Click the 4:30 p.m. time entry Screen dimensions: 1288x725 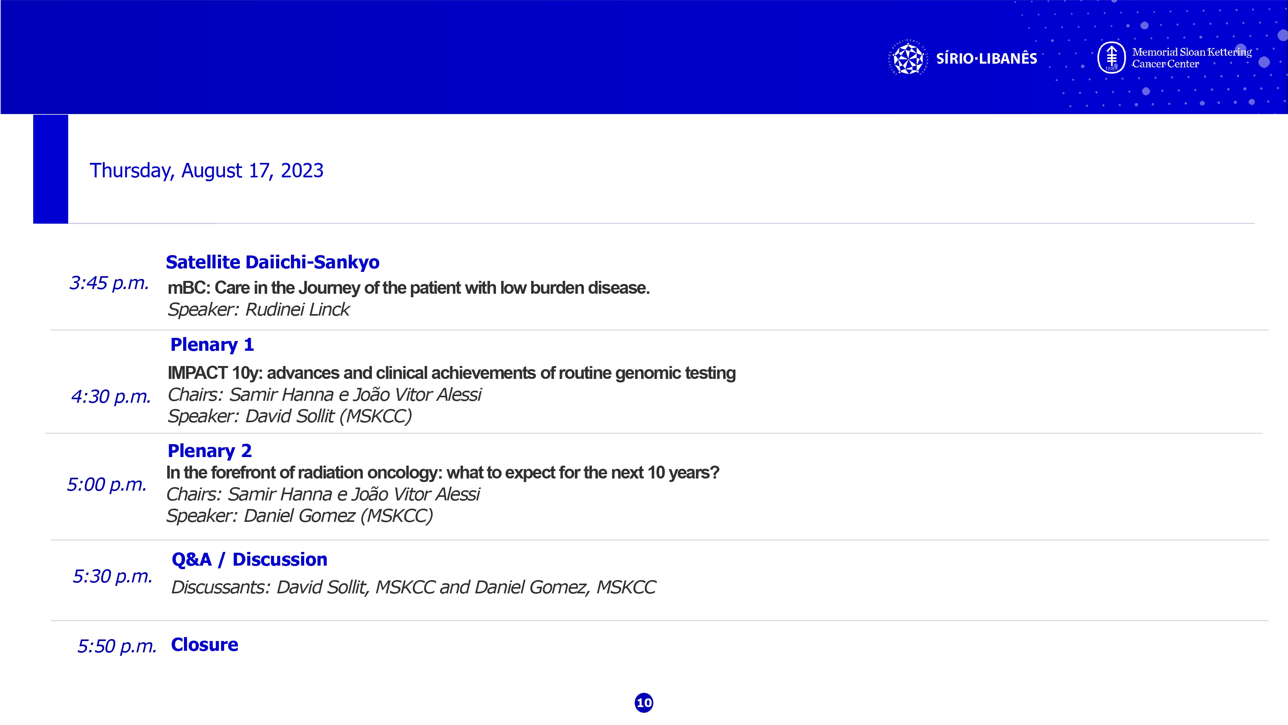111,396
